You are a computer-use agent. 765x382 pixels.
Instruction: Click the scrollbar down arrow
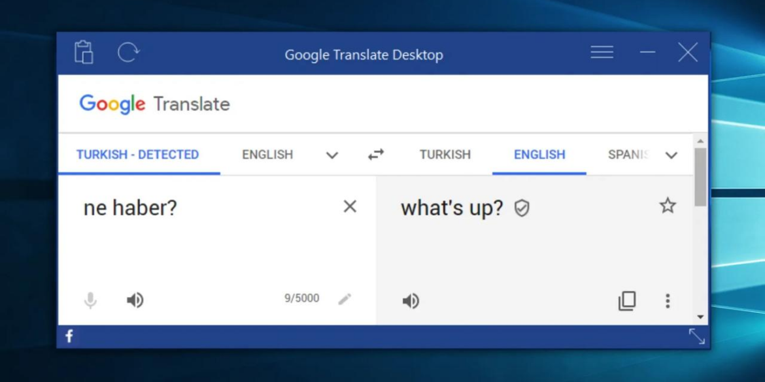(x=701, y=317)
